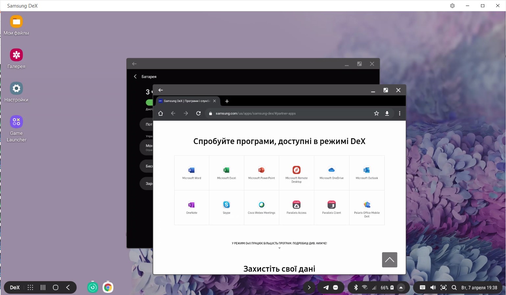Open the apps grid in the taskbar
506x295 pixels.
point(31,287)
